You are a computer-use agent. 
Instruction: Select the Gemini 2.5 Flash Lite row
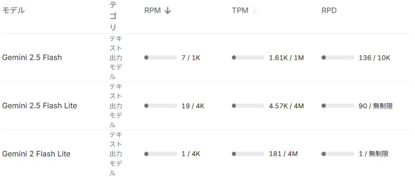(x=40, y=106)
